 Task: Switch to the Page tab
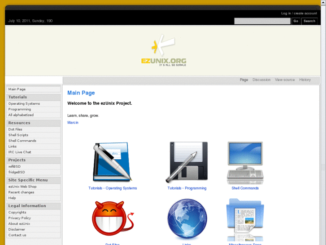244,80
